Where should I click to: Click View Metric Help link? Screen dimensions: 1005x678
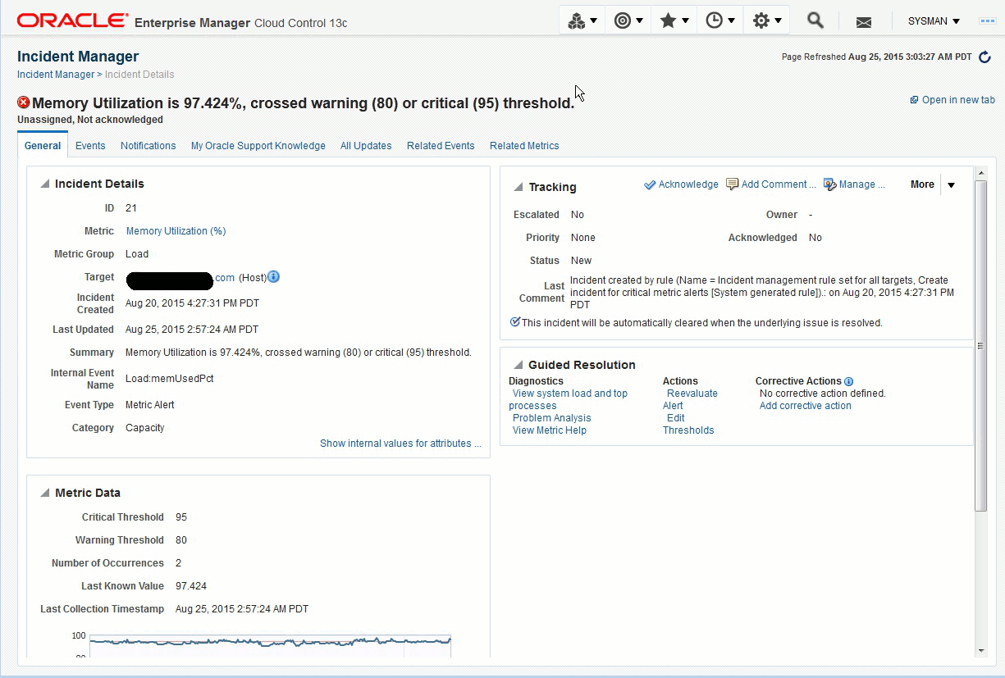point(550,430)
